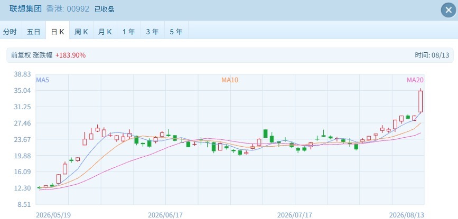The image size is (458, 219).
Task: Click the tall last candlestick on 08/13
Action: pyautogui.click(x=420, y=101)
